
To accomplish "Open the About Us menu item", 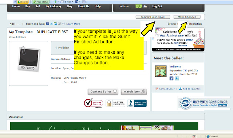I will tap(83, 7).
